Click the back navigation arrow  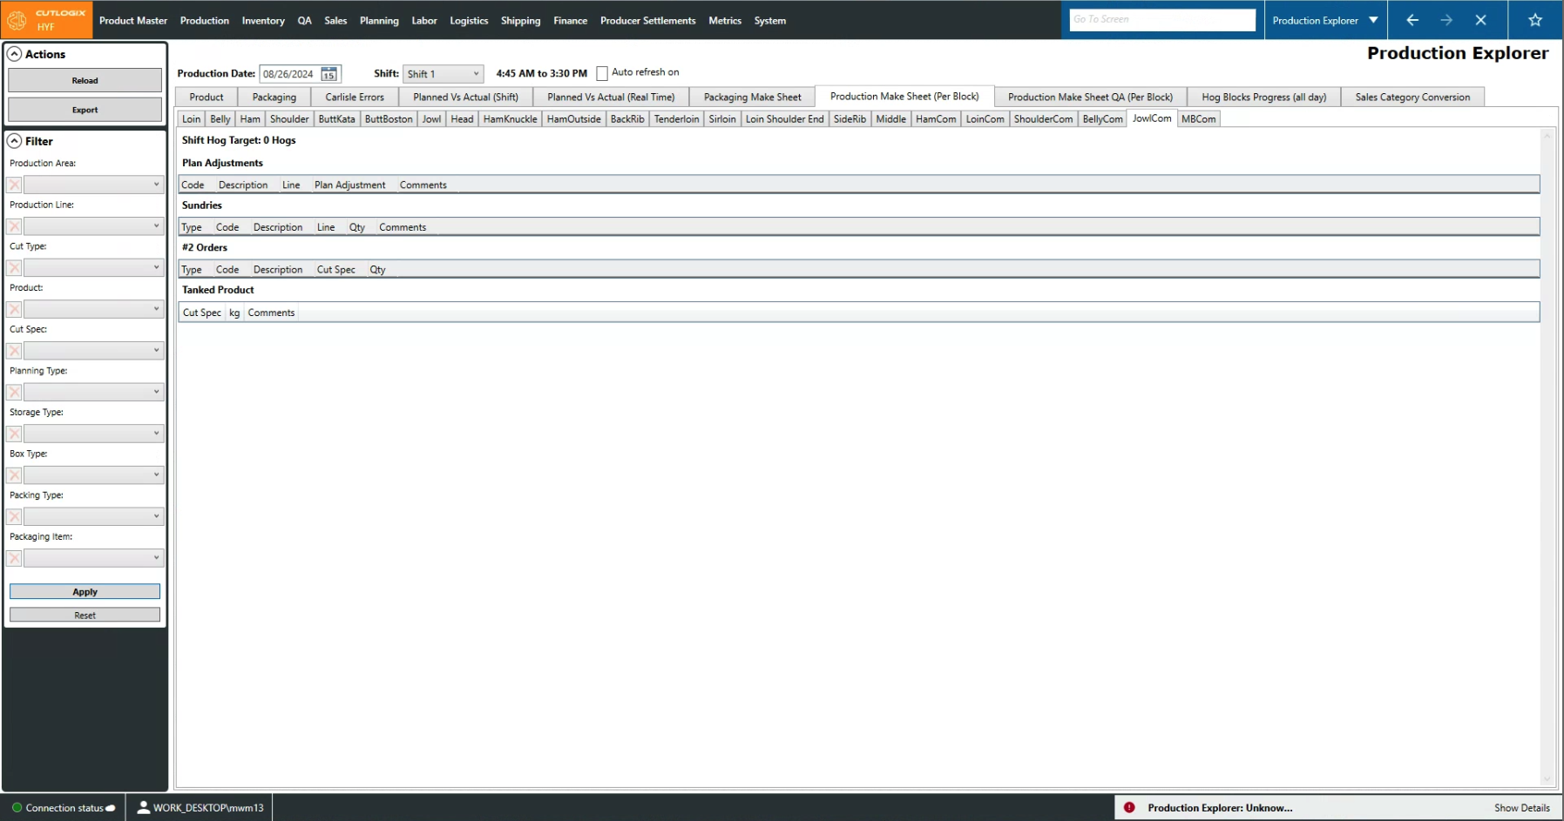pos(1414,19)
